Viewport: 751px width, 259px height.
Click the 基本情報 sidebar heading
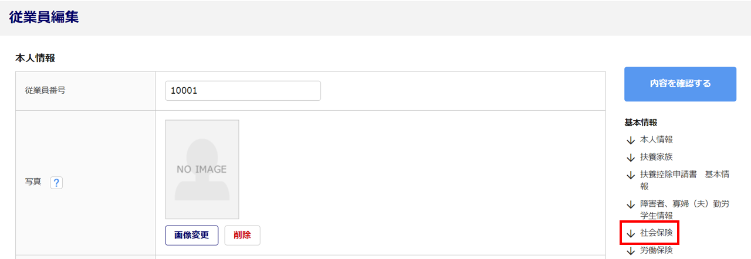(641, 122)
